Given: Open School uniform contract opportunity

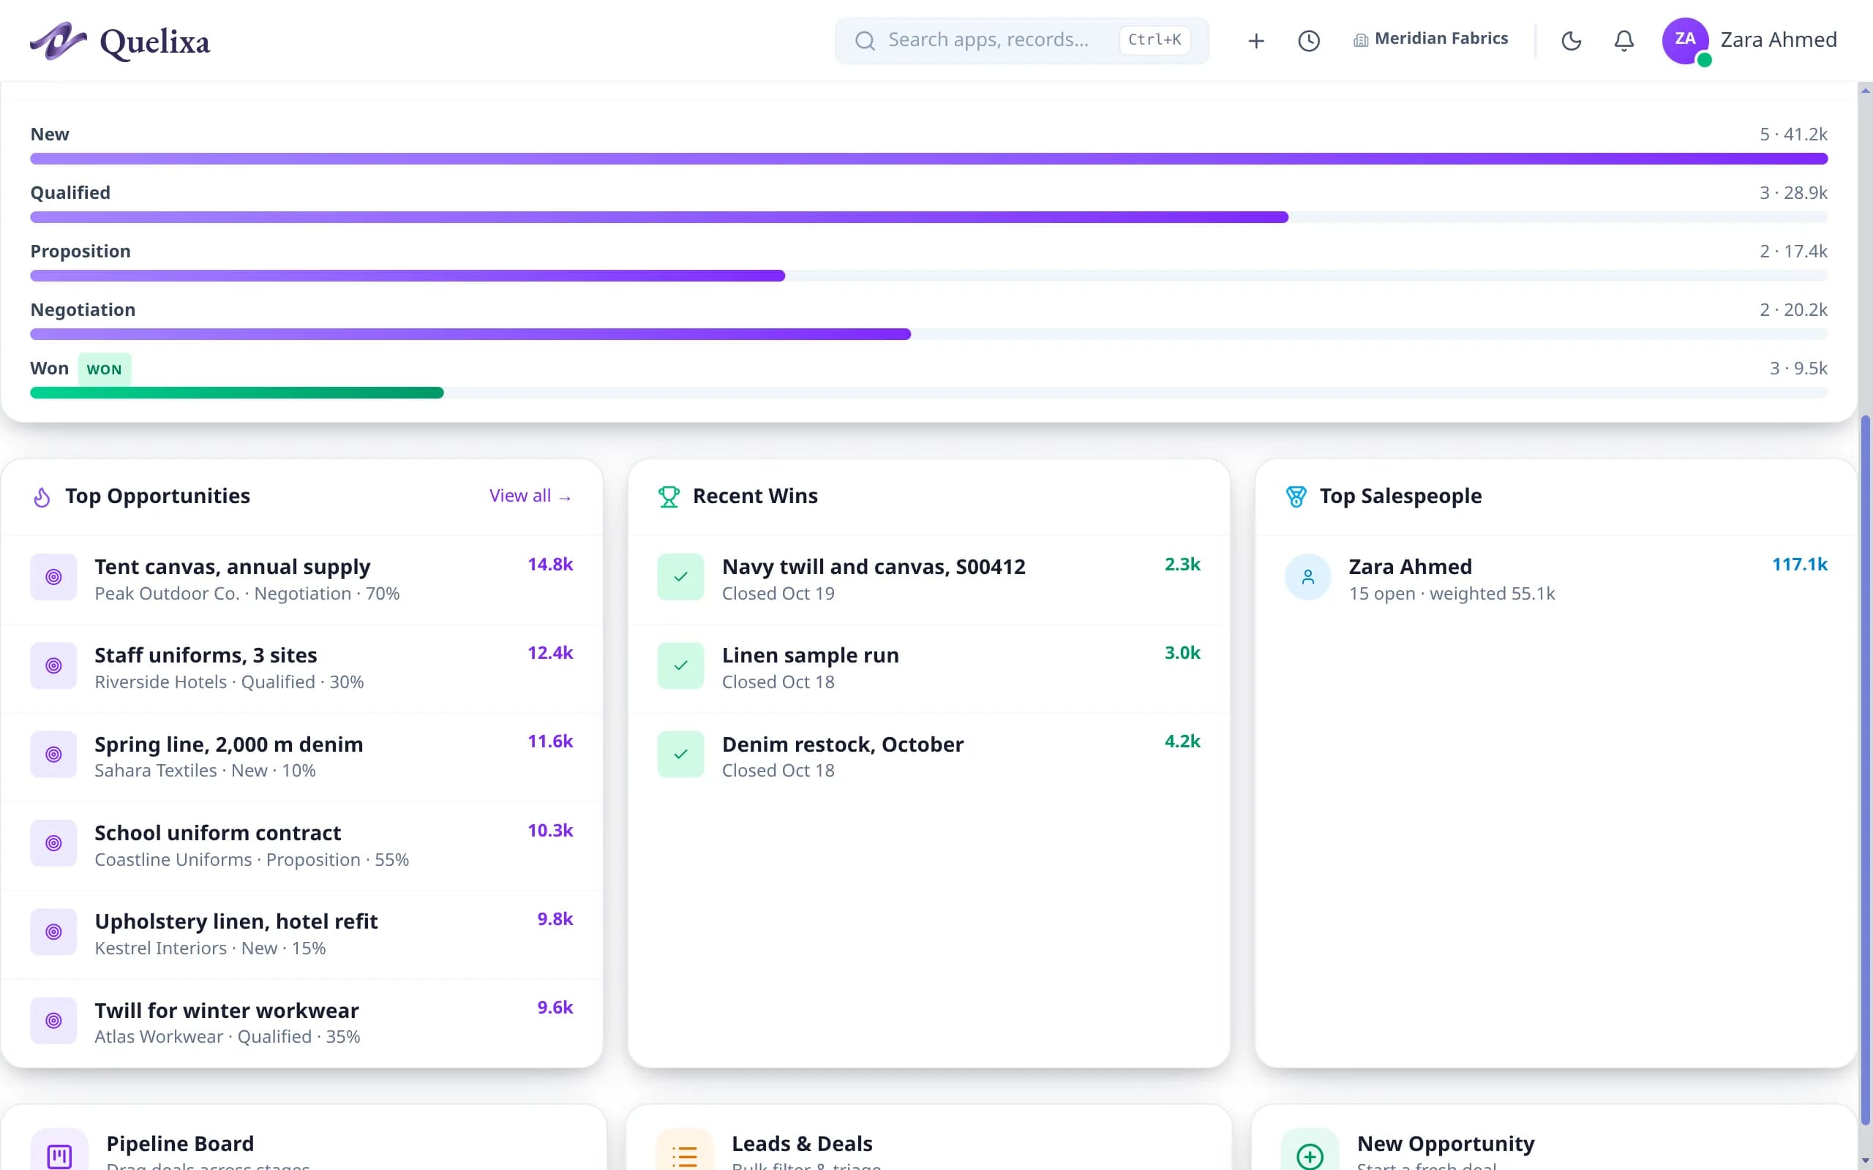Looking at the screenshot, I should [302, 846].
